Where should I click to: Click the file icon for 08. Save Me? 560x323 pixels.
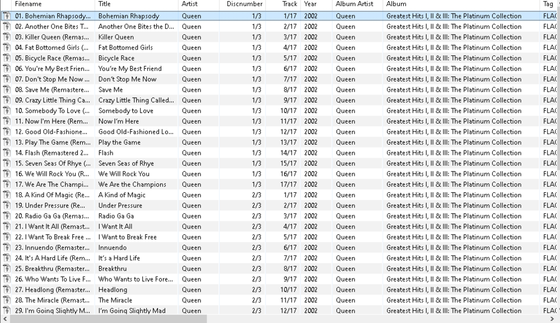(6, 90)
